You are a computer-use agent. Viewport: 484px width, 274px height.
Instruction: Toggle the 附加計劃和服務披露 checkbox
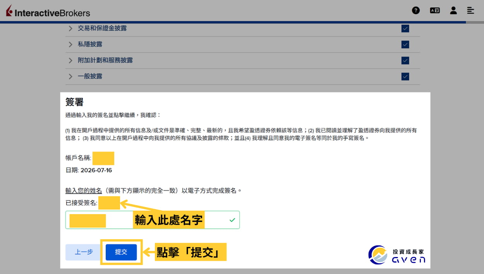click(405, 61)
